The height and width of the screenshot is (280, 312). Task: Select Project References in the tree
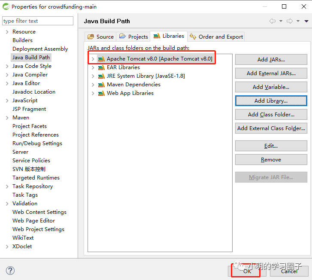click(36, 135)
